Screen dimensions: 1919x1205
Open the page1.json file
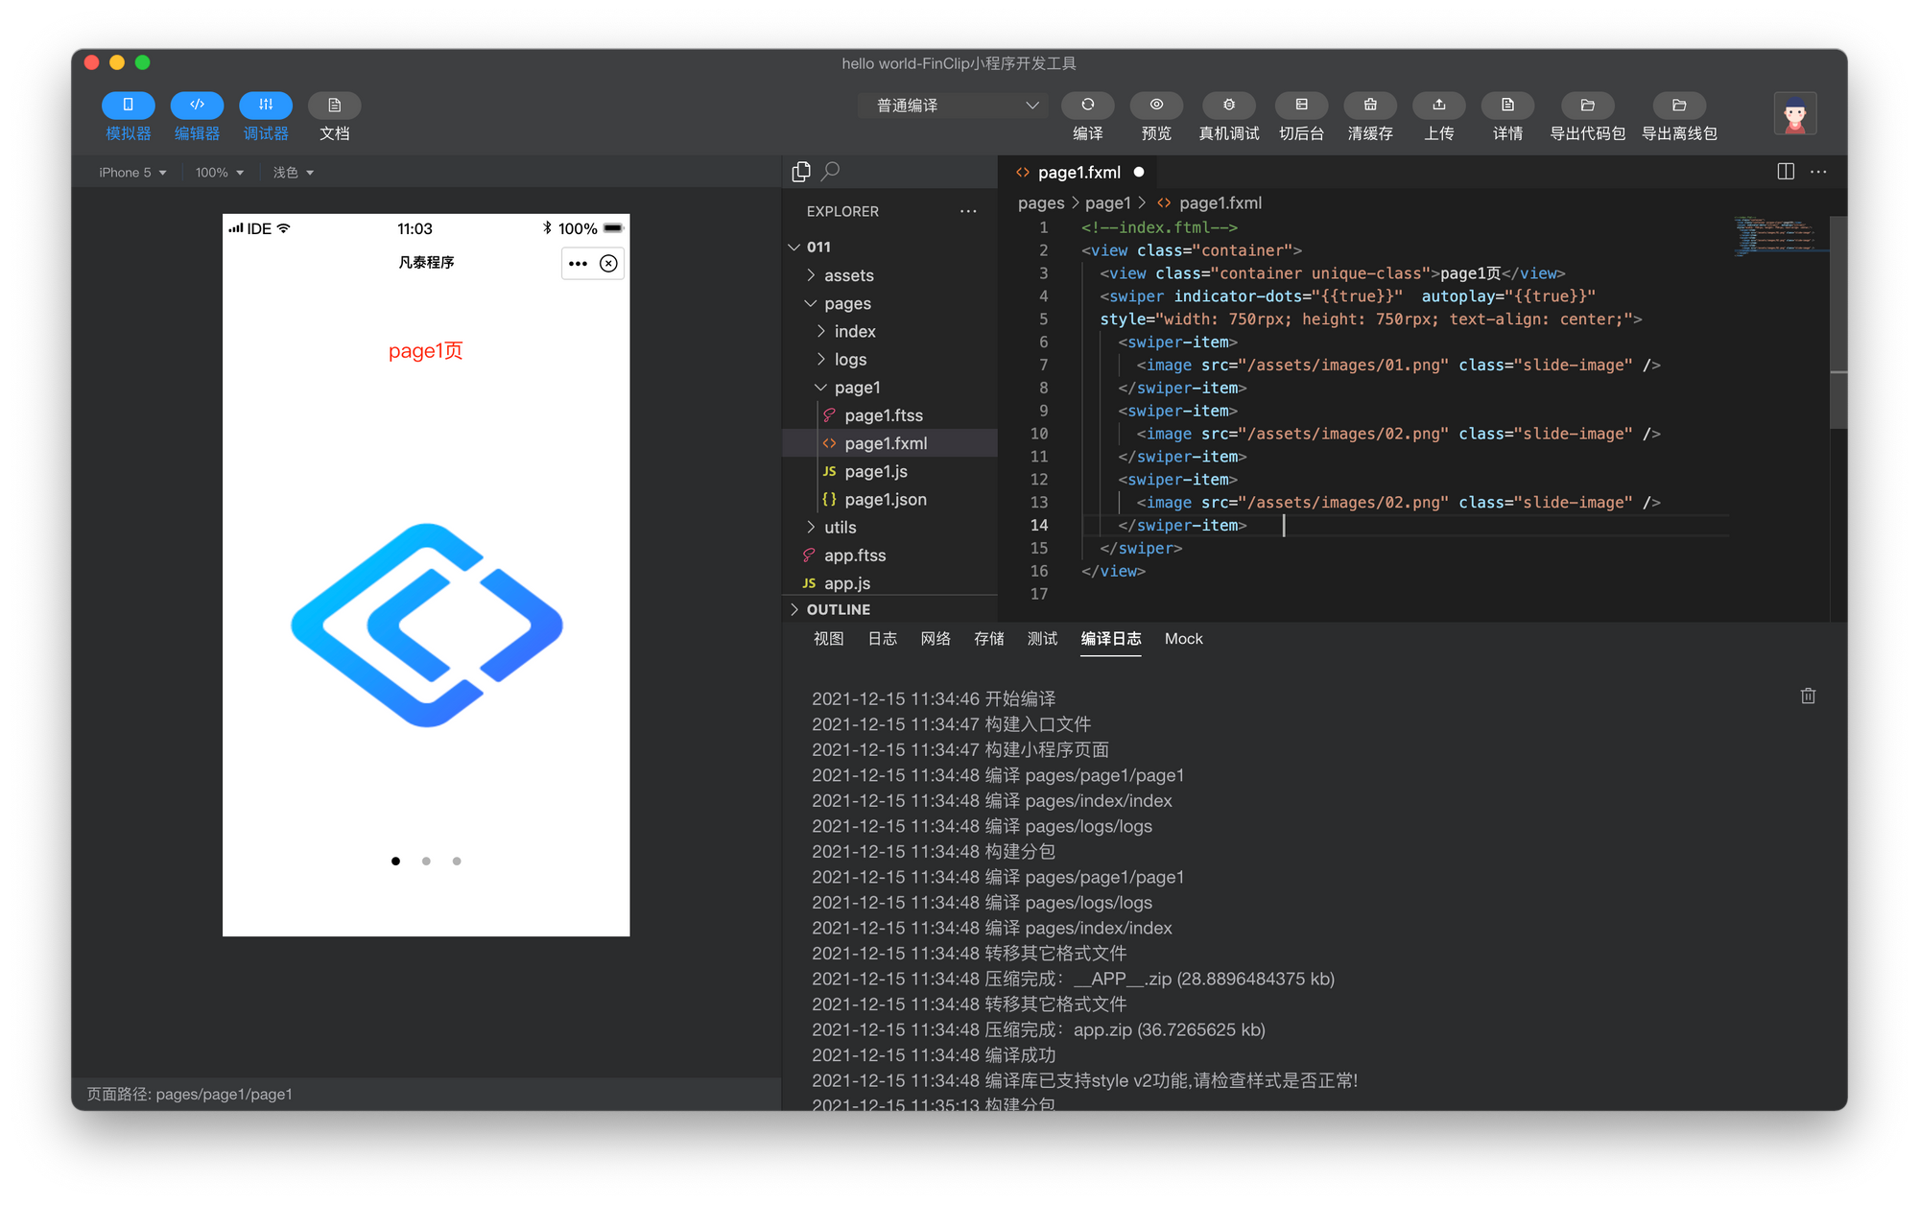(890, 499)
